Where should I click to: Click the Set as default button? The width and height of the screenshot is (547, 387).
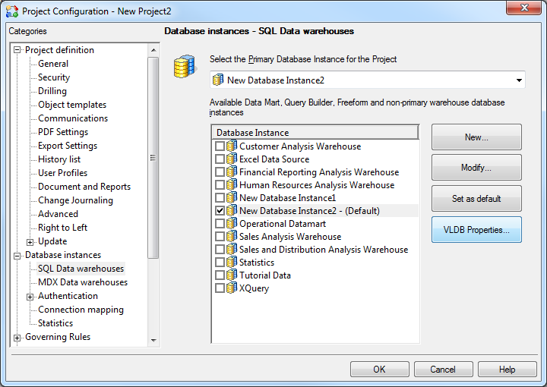pos(476,199)
